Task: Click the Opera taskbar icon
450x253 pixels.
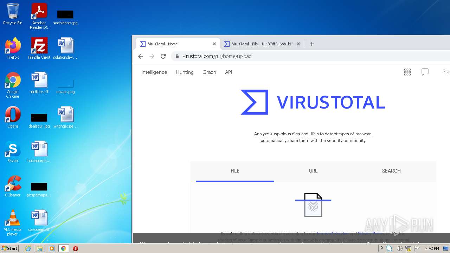Action: click(x=75, y=248)
